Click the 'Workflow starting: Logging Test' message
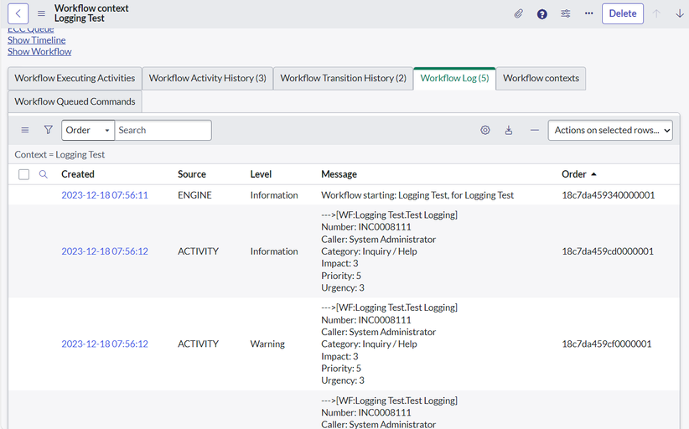Viewport: 689px width, 429px height. point(417,195)
